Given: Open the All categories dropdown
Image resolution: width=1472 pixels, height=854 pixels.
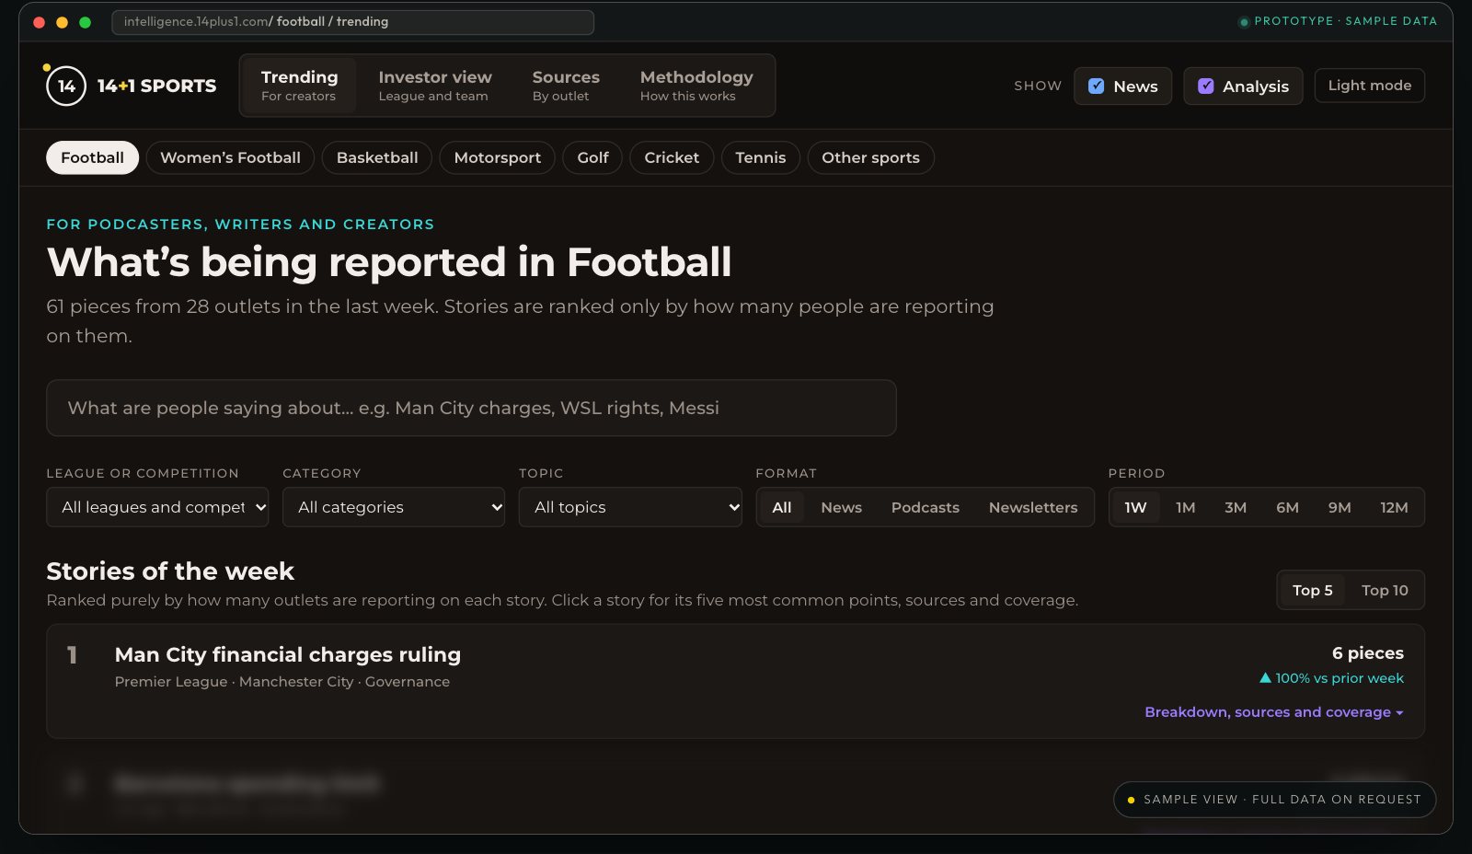Looking at the screenshot, I should (x=394, y=507).
